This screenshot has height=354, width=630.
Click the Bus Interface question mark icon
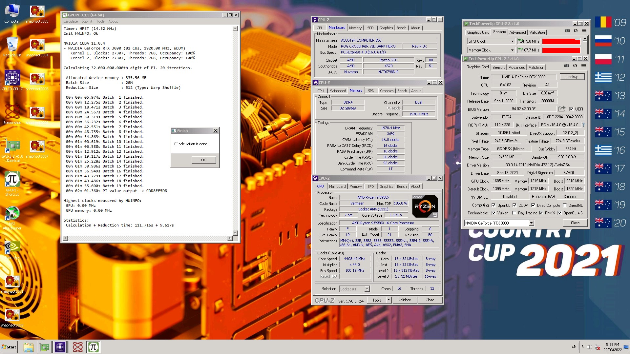(x=583, y=125)
